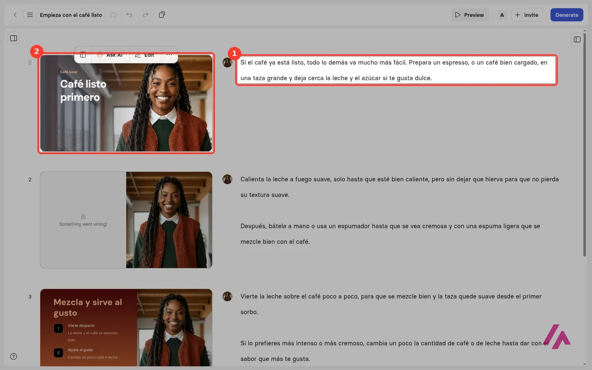Viewport: 592px width, 370px height.
Task: Click the project title 'Empieza con el café listo'
Action: 71,15
